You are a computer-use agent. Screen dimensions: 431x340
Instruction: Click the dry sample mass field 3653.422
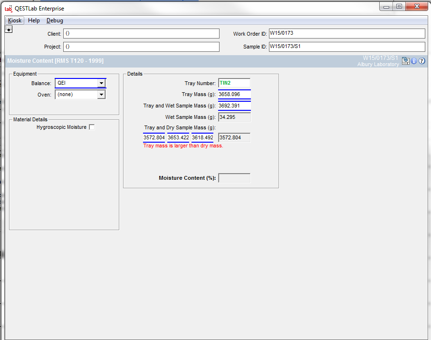click(x=178, y=138)
